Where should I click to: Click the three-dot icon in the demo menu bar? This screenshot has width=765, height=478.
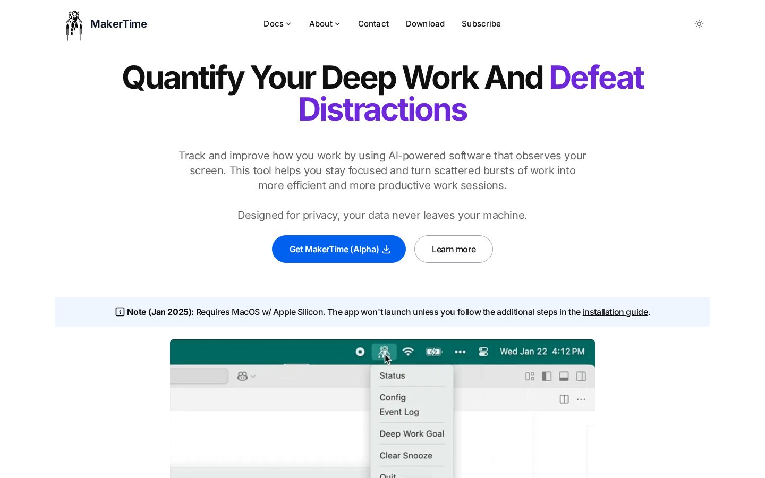[460, 352]
